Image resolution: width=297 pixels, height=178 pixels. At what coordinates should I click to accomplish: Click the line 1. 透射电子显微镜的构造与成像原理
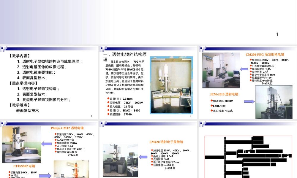click(50, 61)
